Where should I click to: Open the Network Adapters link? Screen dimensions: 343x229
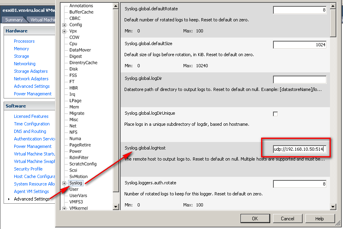pos(31,79)
